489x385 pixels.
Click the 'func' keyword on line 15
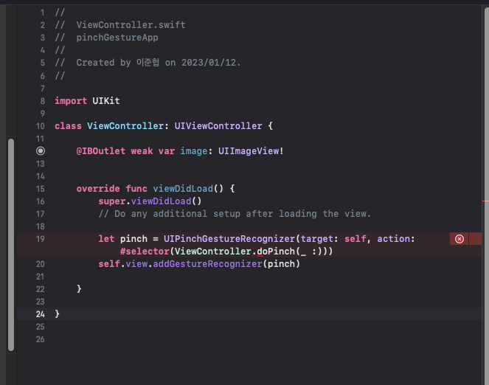(136, 189)
